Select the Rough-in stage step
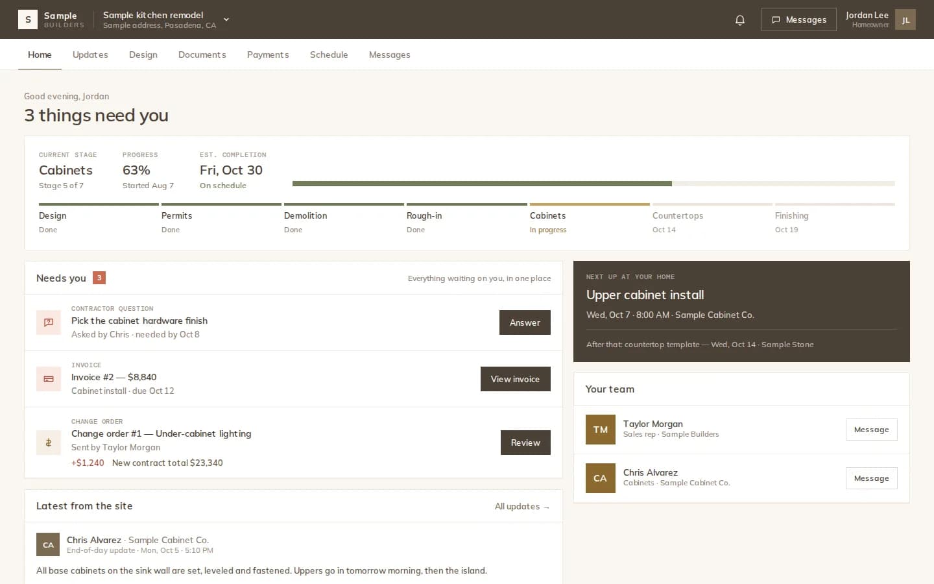 [466, 219]
